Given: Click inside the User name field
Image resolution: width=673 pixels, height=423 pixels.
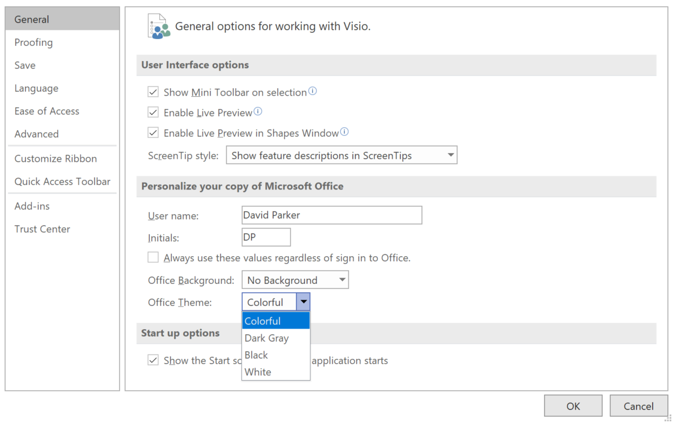Looking at the screenshot, I should pyautogui.click(x=331, y=215).
